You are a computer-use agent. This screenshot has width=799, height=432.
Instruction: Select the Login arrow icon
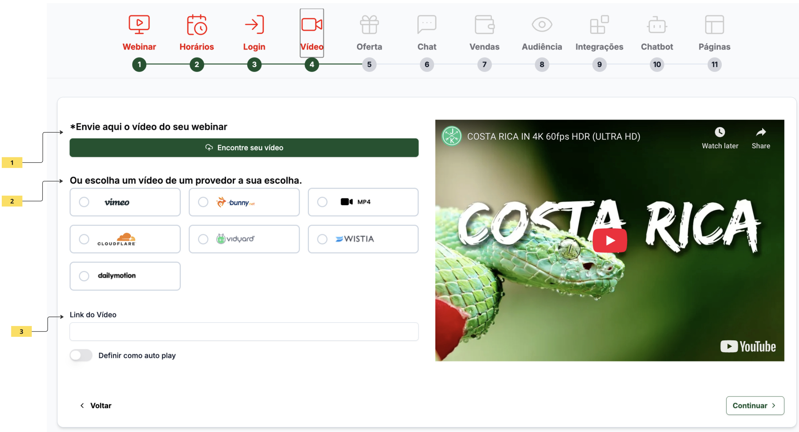254,25
